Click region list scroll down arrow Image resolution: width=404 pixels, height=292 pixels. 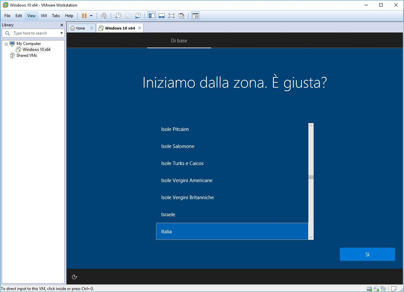coord(311,237)
